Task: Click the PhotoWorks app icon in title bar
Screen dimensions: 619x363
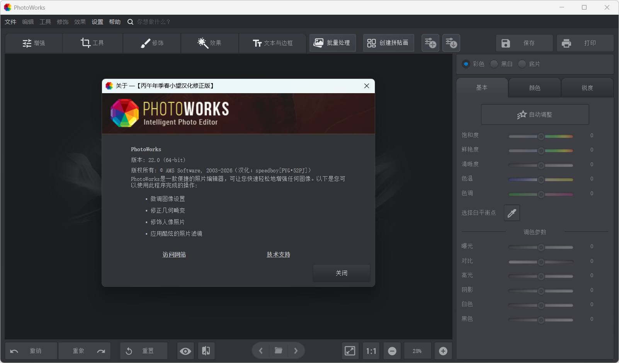Action: click(x=8, y=7)
